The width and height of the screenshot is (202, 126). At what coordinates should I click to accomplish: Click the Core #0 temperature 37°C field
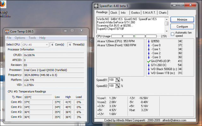(38, 102)
